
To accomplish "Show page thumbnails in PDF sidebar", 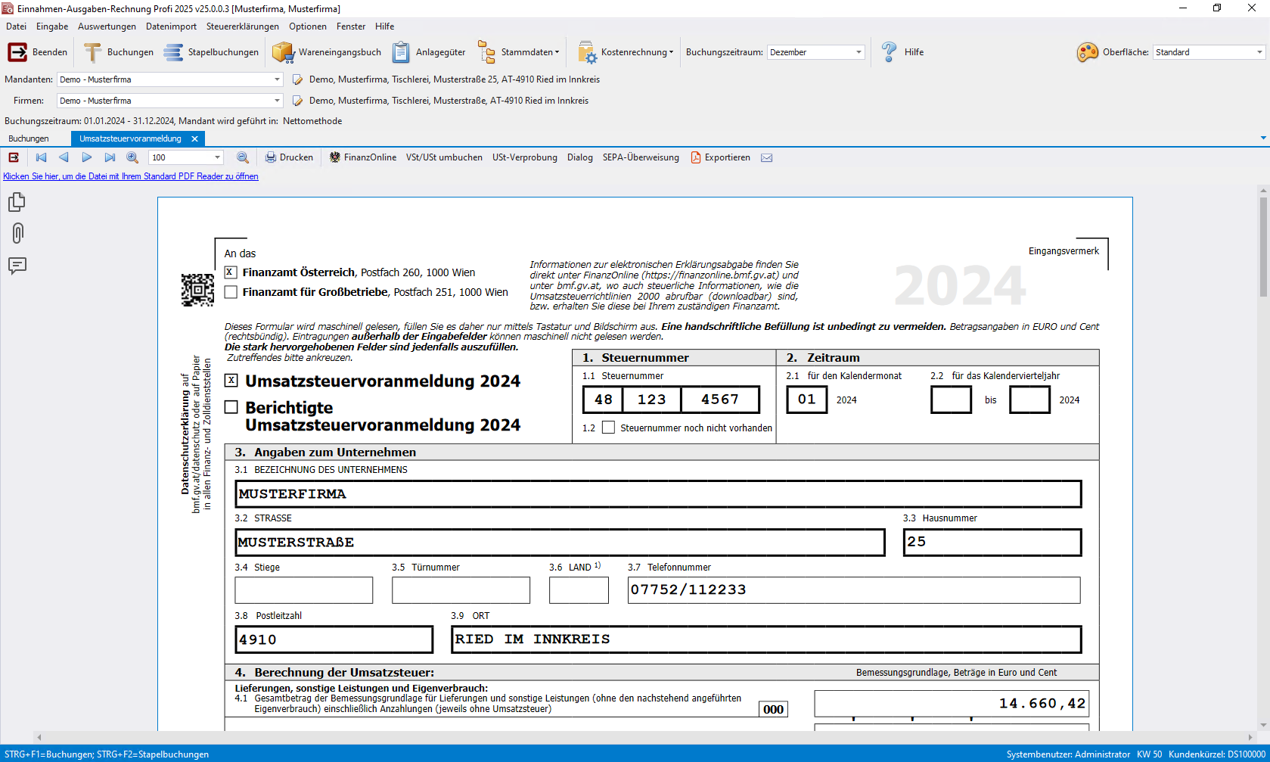I will pyautogui.click(x=17, y=202).
